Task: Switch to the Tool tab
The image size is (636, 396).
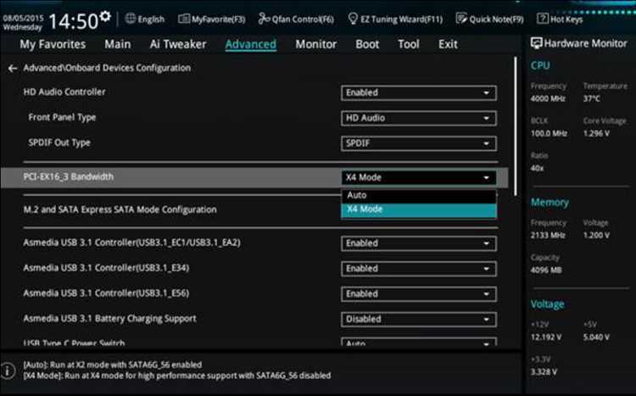Action: [409, 44]
